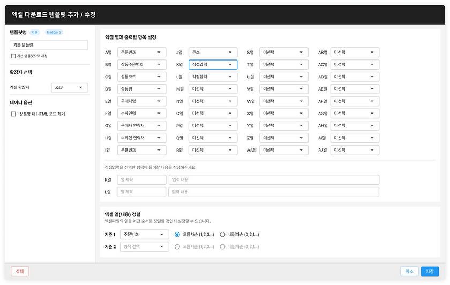Click the 엑셀 열에 출력할 항목 설정 heading
Viewport: 450px width, 285px height.
click(131, 37)
